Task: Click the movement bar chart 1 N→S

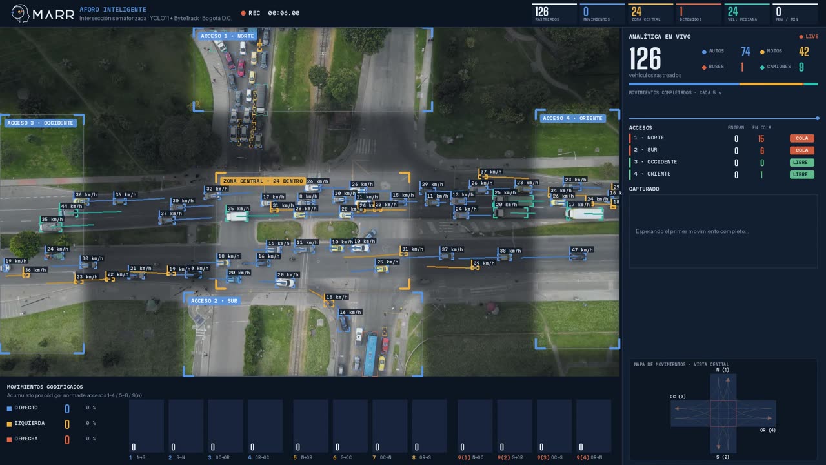Action: coord(146,426)
